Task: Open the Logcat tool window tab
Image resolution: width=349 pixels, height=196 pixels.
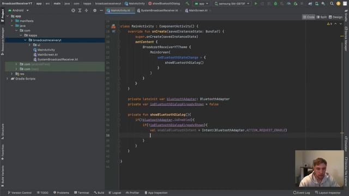Action: [x=115, y=193]
